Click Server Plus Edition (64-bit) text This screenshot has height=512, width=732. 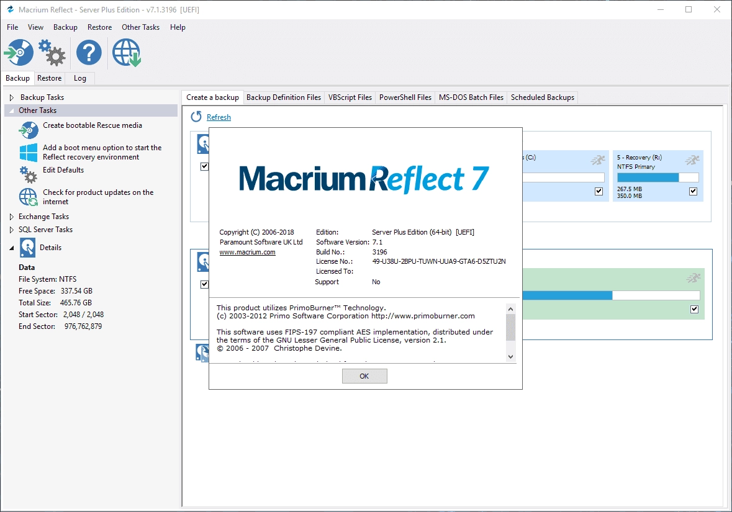click(x=412, y=232)
